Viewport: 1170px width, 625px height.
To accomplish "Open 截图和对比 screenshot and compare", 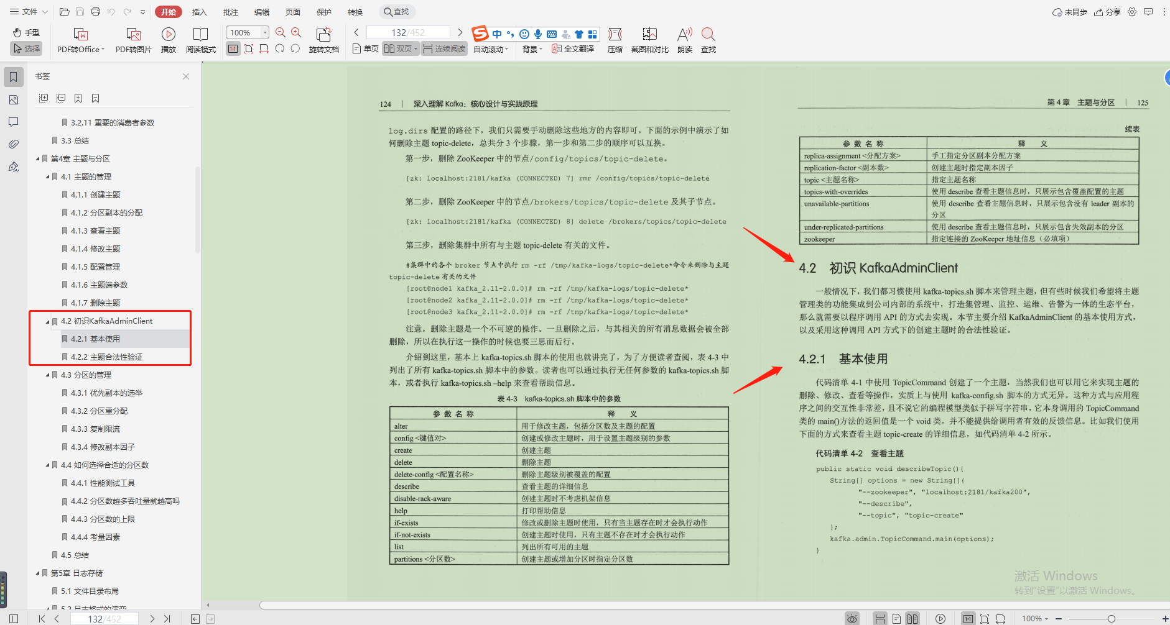I will [x=649, y=40].
